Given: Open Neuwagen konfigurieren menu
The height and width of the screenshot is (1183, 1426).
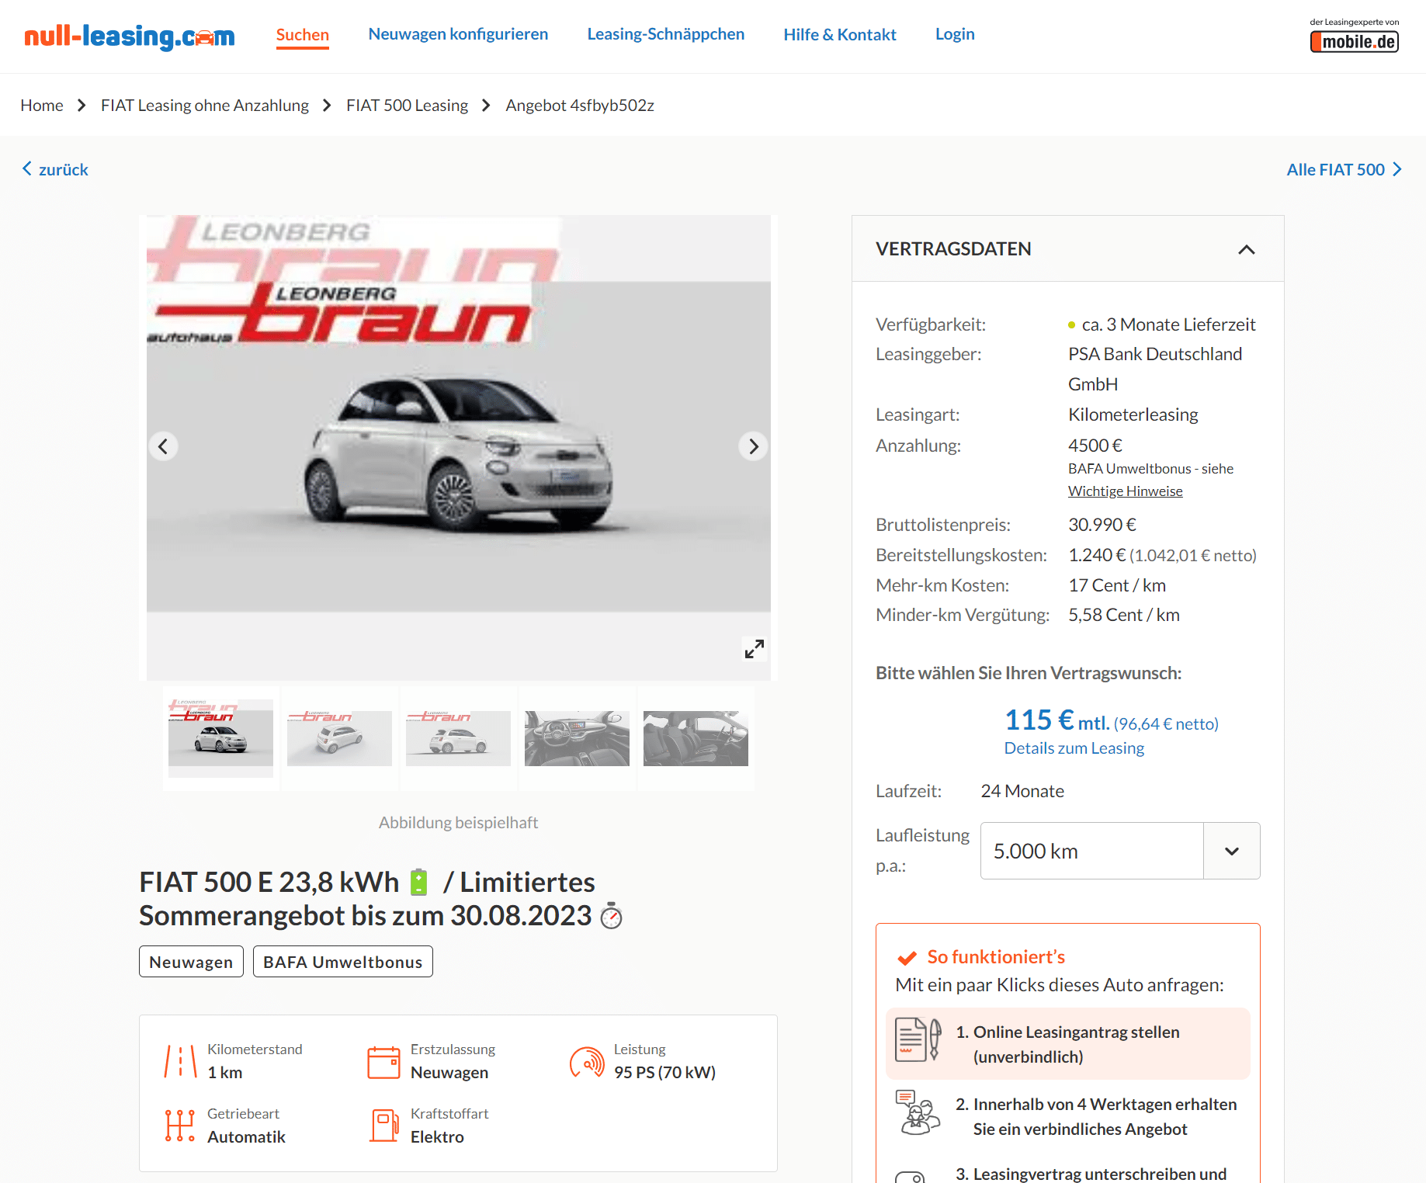Looking at the screenshot, I should pyautogui.click(x=458, y=34).
